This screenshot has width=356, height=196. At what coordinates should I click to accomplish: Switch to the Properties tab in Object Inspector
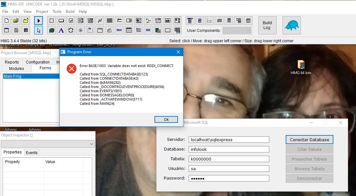click(x=13, y=152)
